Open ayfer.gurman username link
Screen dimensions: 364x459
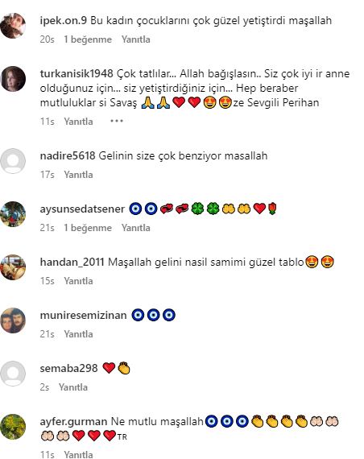73,421
